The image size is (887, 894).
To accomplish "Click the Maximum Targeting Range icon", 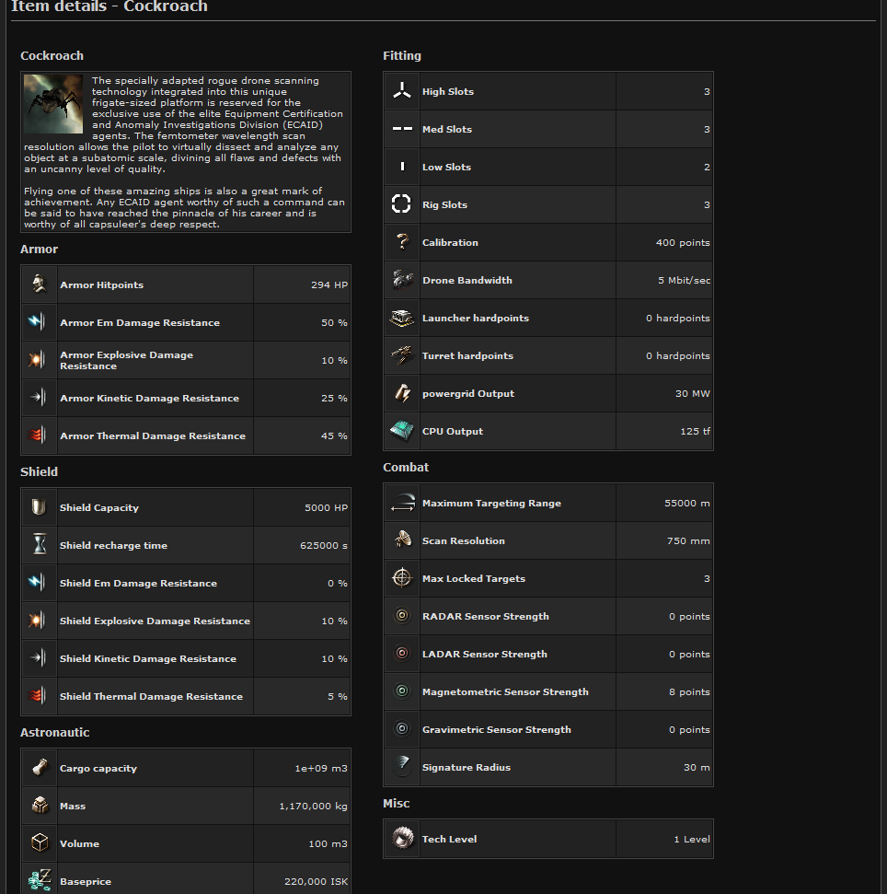I will (x=401, y=503).
